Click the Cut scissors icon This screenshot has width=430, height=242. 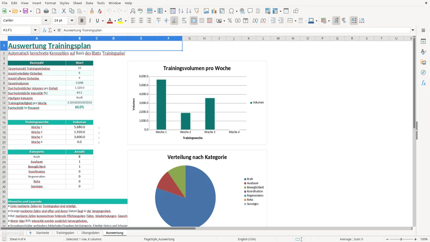coord(64,11)
